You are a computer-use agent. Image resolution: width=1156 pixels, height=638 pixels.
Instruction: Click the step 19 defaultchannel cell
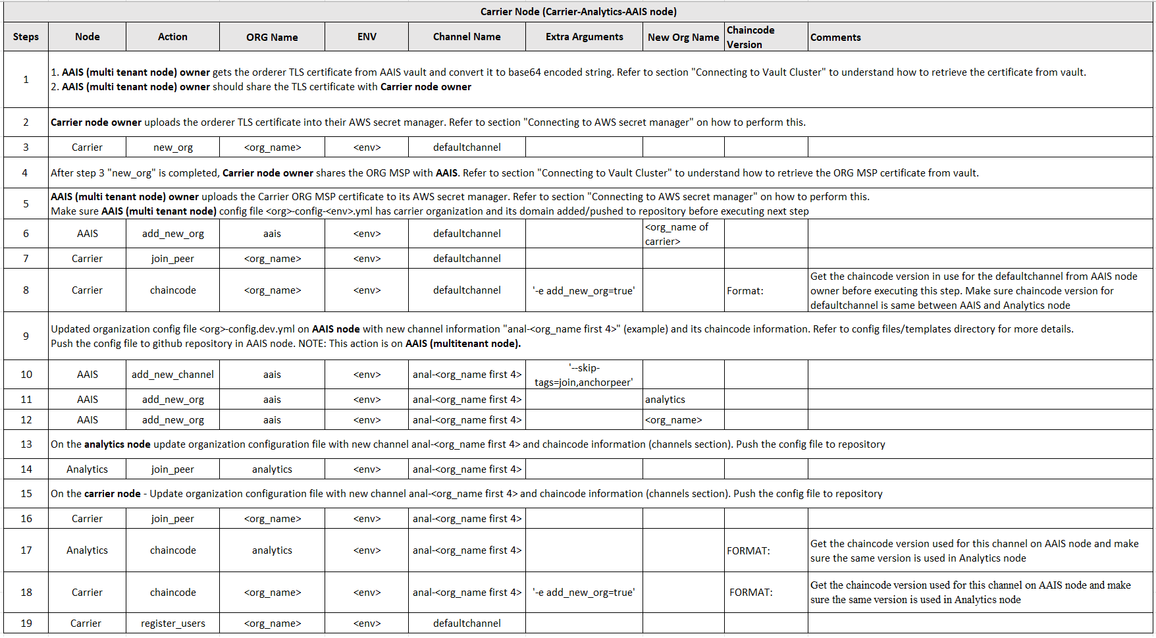(x=467, y=623)
